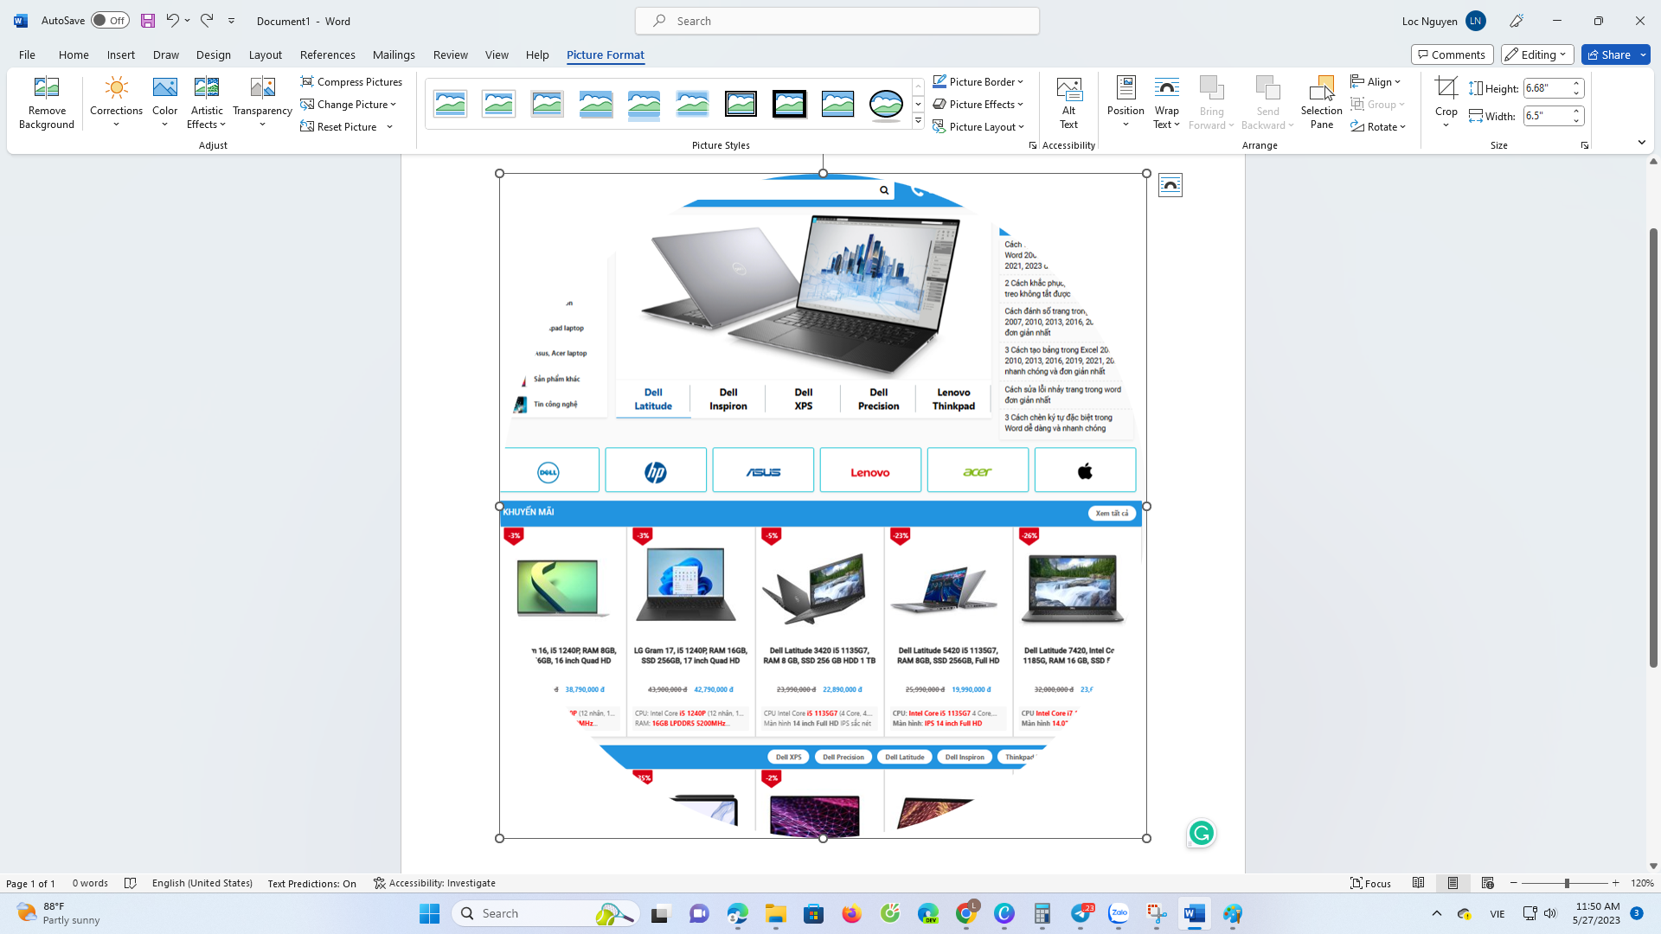Switch to Mailings tab

(394, 54)
